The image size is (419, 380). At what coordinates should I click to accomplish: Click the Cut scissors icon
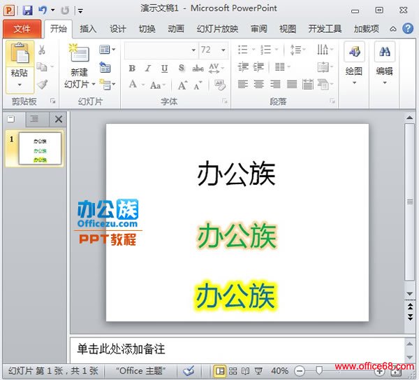click(42, 50)
